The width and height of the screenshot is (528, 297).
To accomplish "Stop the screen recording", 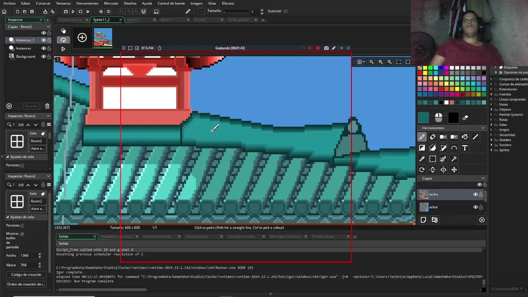I will 318,48.
